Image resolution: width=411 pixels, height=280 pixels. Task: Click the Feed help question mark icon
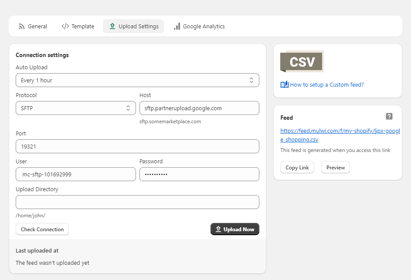coord(389,116)
